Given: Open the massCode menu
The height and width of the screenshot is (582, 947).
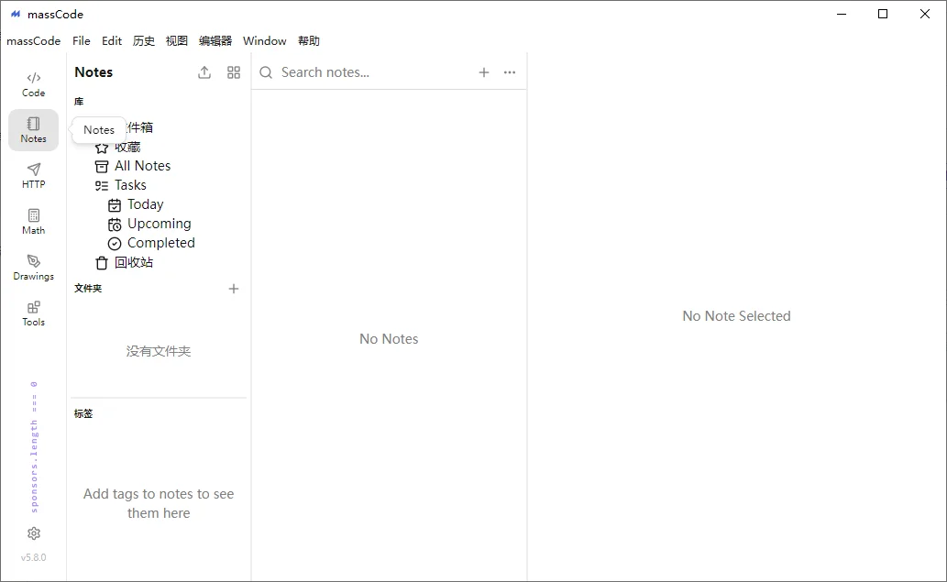Looking at the screenshot, I should pyautogui.click(x=34, y=41).
